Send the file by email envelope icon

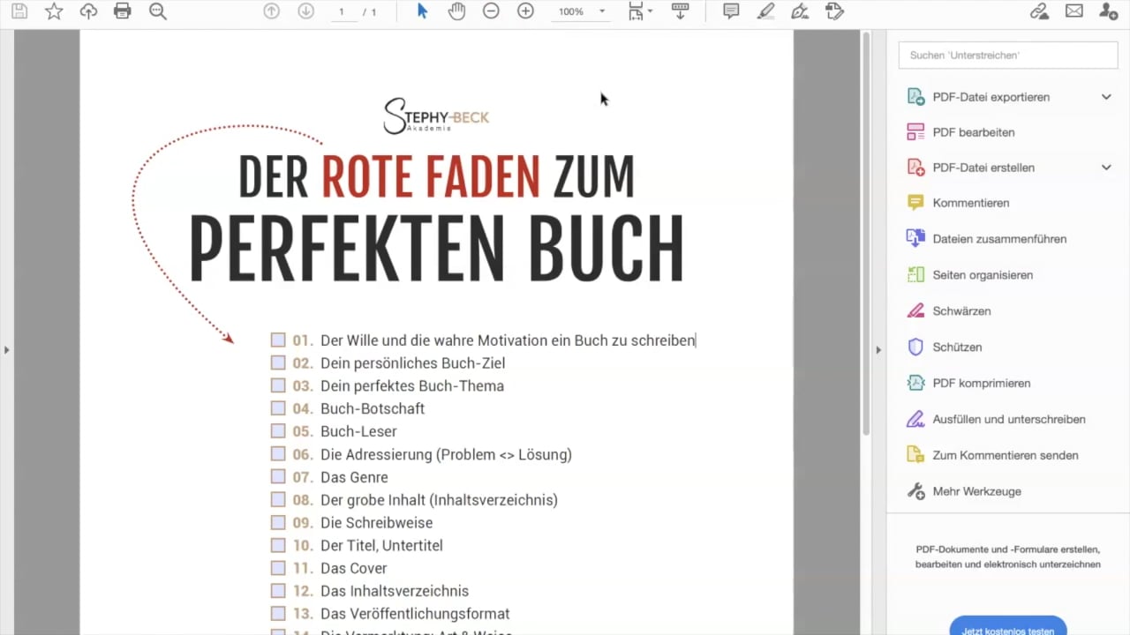click(x=1073, y=11)
